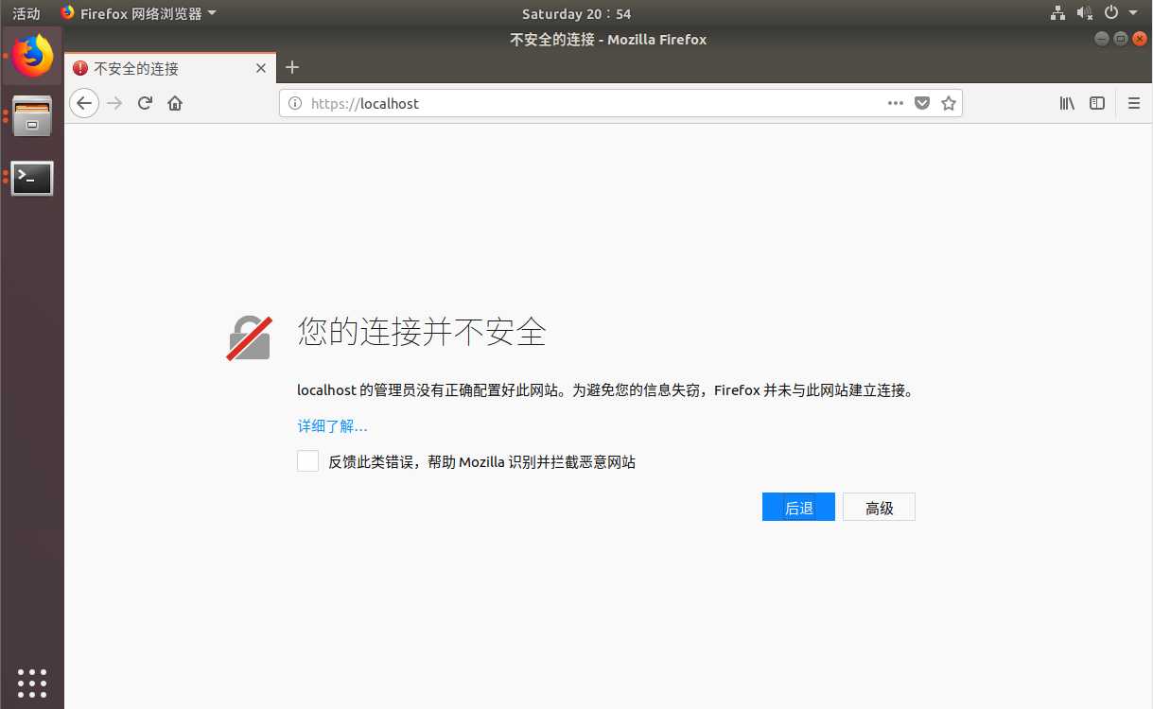Click the blue 后退 button

pyautogui.click(x=798, y=507)
